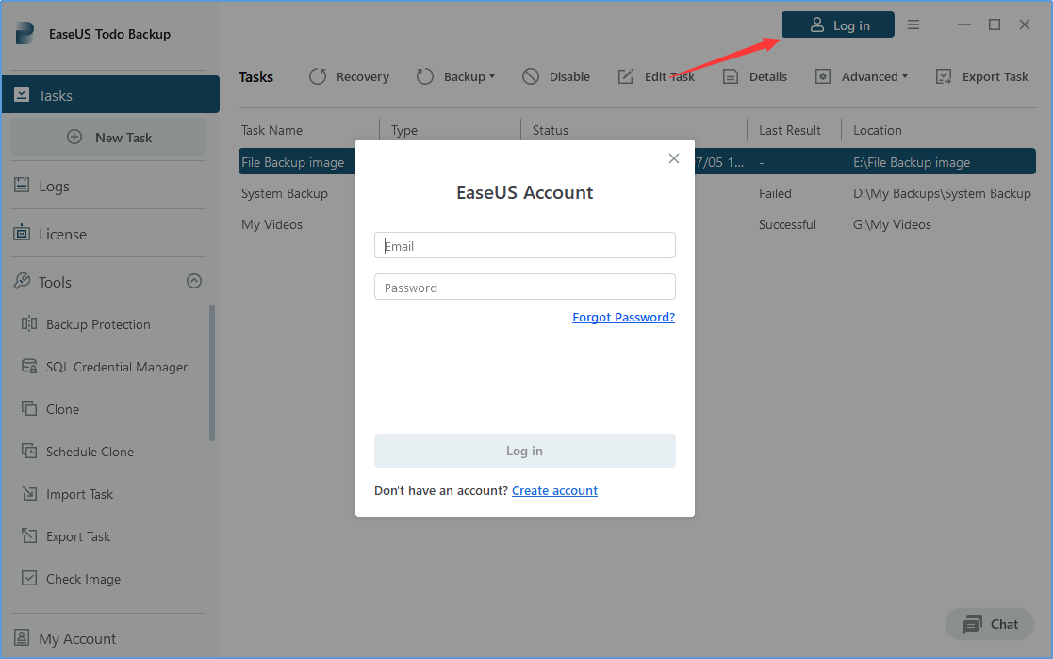
Task: Open Schedule Clone
Action: pyautogui.click(x=90, y=452)
